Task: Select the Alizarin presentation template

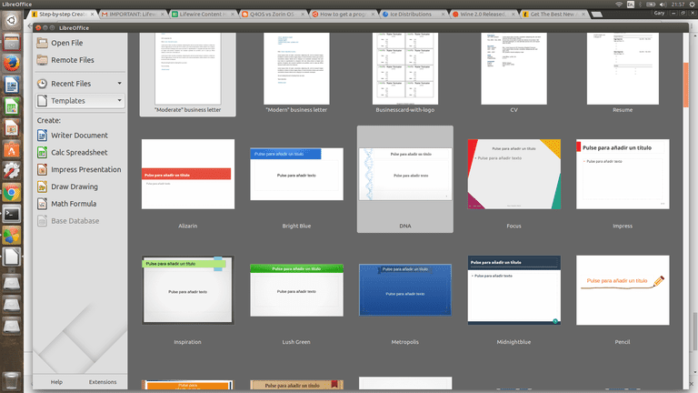Action: pos(188,179)
